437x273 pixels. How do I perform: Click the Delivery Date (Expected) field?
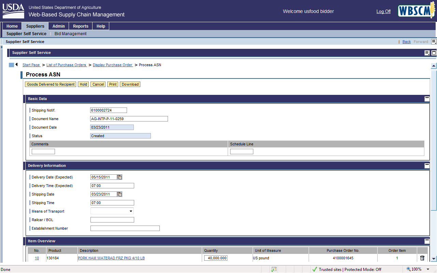pos(104,177)
